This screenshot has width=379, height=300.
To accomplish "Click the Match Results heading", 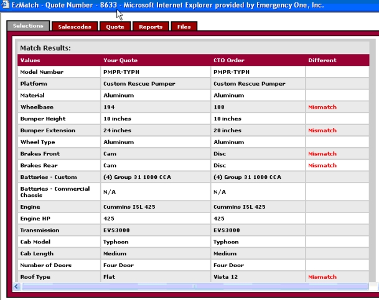I will tap(45, 48).
